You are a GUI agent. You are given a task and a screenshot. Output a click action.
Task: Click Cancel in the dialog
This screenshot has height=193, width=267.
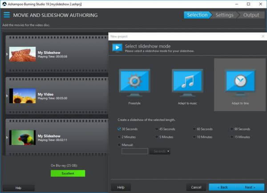(x=196, y=187)
